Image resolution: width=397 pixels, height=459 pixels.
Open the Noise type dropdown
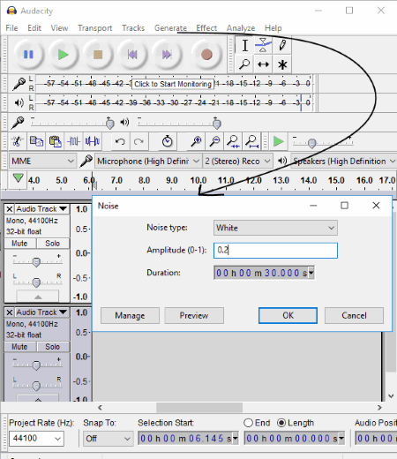tap(275, 228)
